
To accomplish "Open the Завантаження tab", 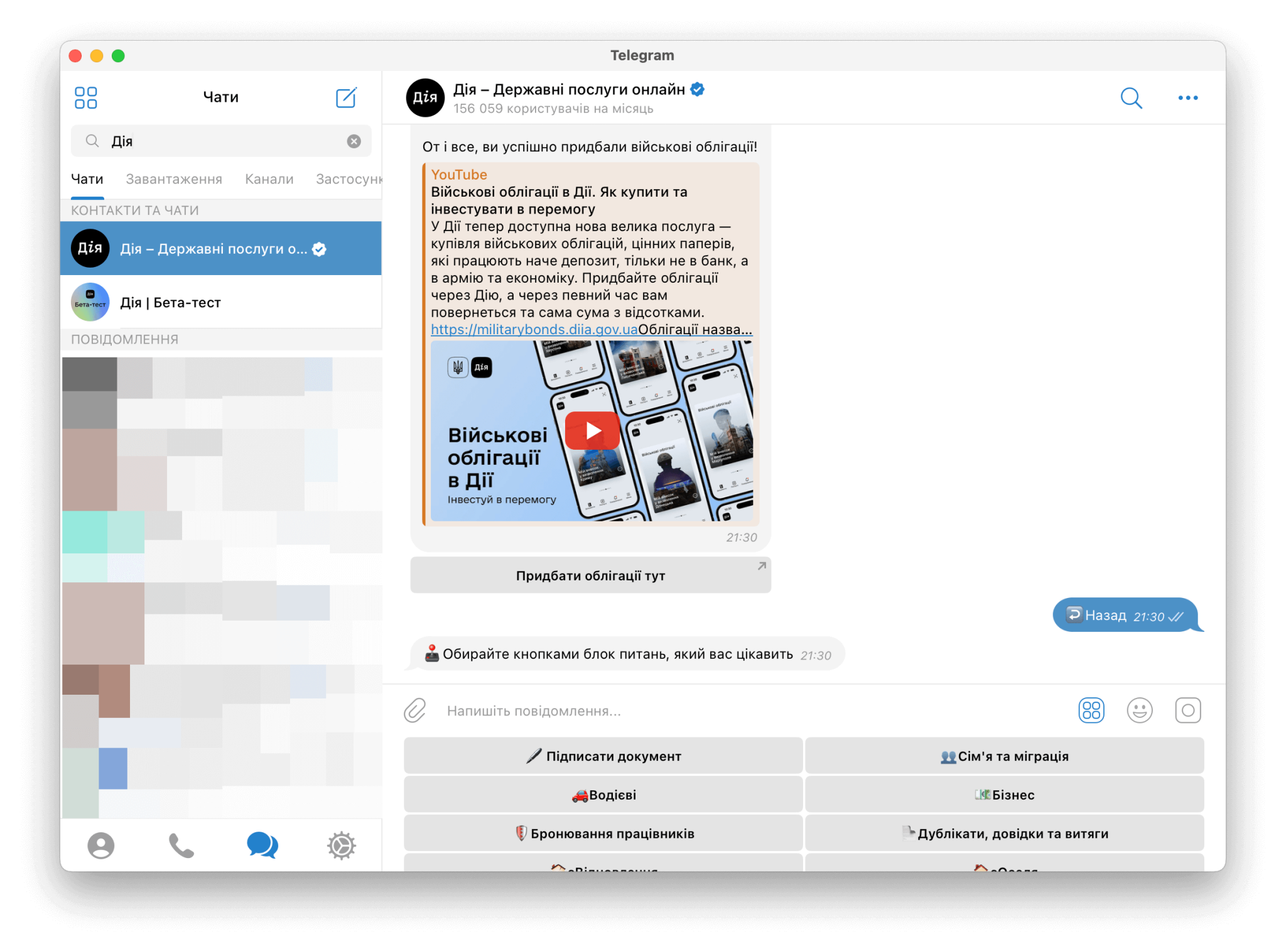I will [175, 179].
